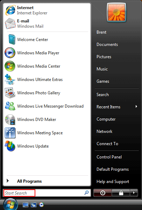Click the magnifier search icon
Viewport: 142px width, 210px height.
click(x=86, y=193)
